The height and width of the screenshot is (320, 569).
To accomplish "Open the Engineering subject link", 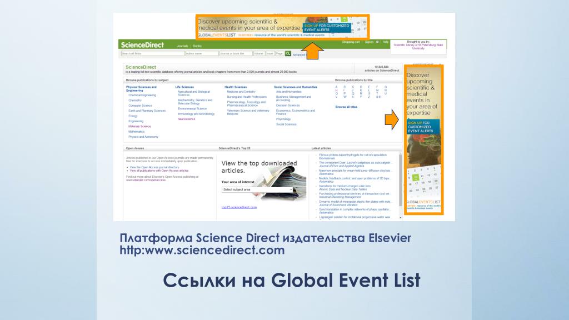I will point(136,121).
